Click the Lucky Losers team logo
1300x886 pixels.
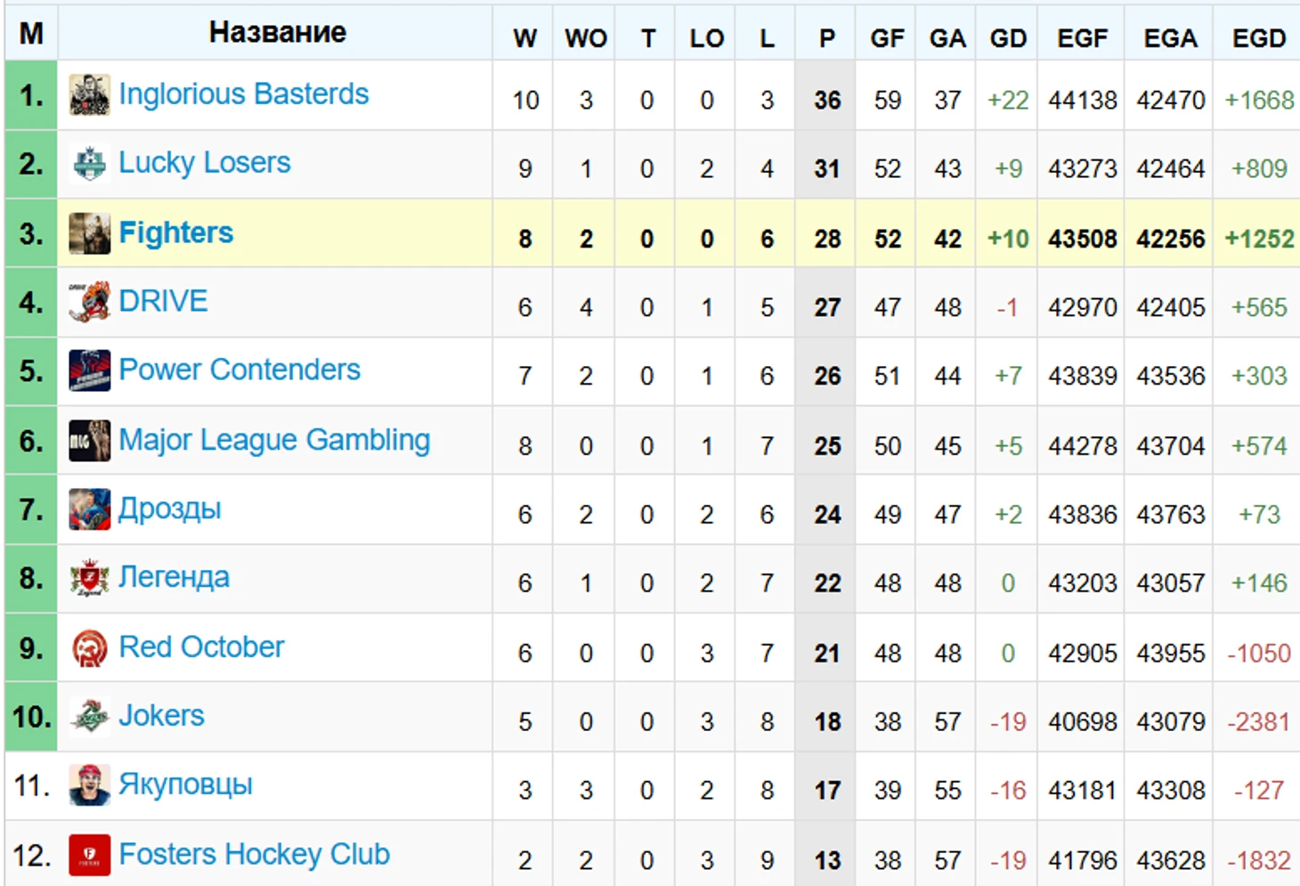pyautogui.click(x=89, y=164)
